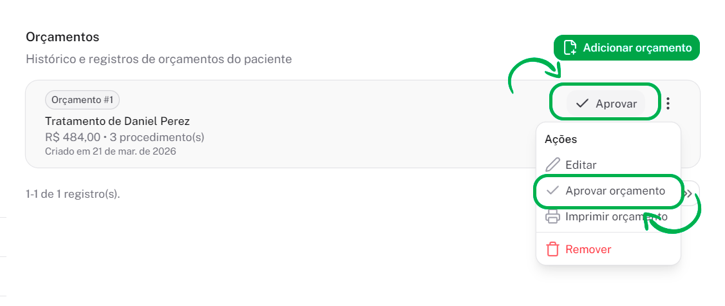Click the file-plus icon on Adicionar orçamento
Viewport: 725px width, 306px height.
coord(569,48)
